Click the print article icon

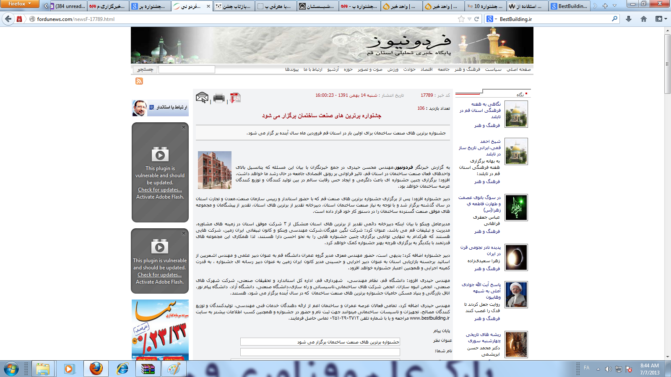point(219,98)
